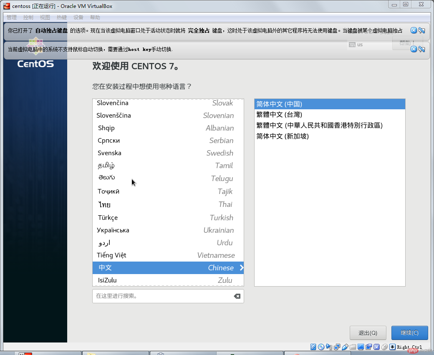This screenshot has width=434, height=355.
Task: Click the 帮助! help button
Action: click(x=407, y=43)
